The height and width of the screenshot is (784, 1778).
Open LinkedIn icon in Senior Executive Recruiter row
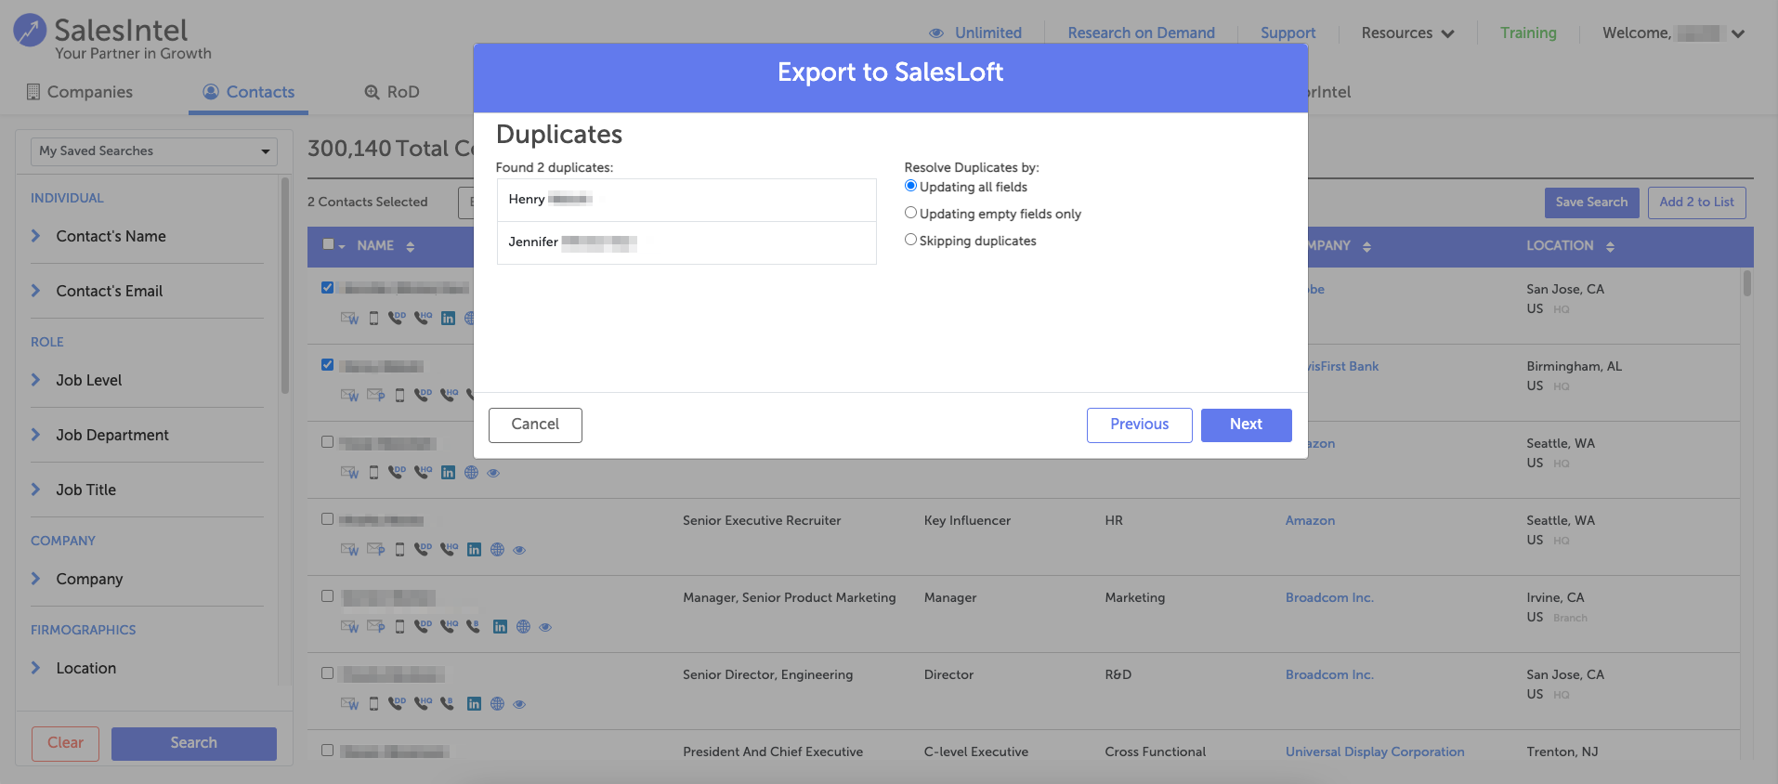point(474,550)
